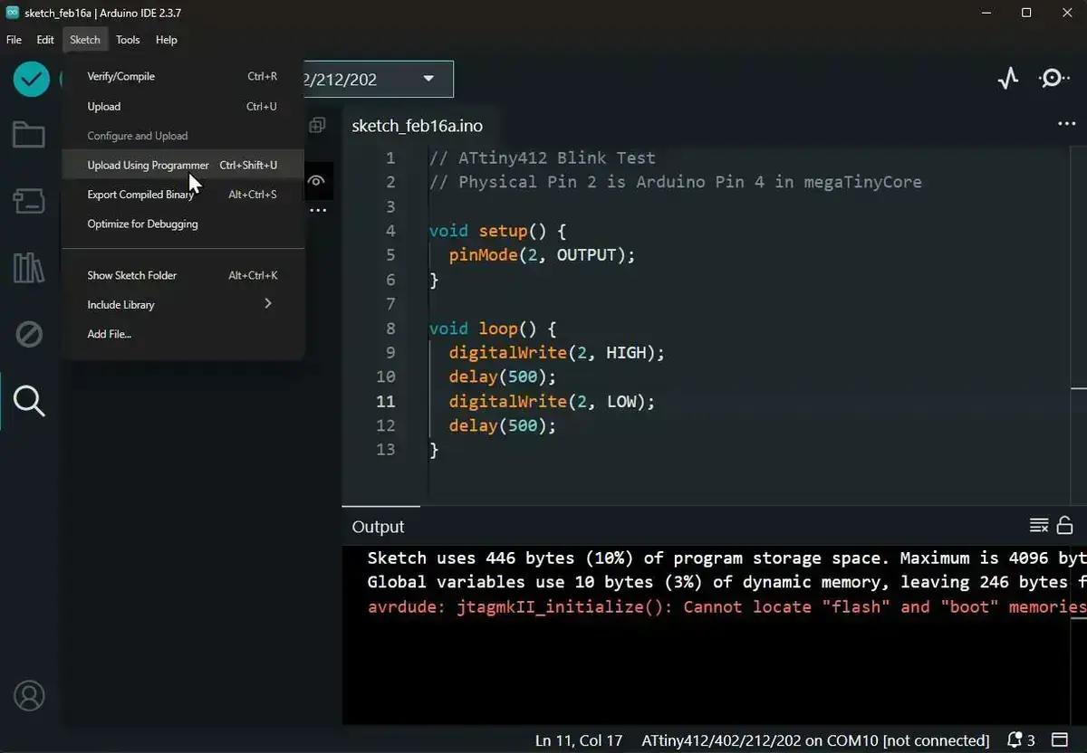This screenshot has width=1087, height=753.
Task: Click the 'Global variables use 10 bytes' line
Action: pyautogui.click(x=726, y=582)
